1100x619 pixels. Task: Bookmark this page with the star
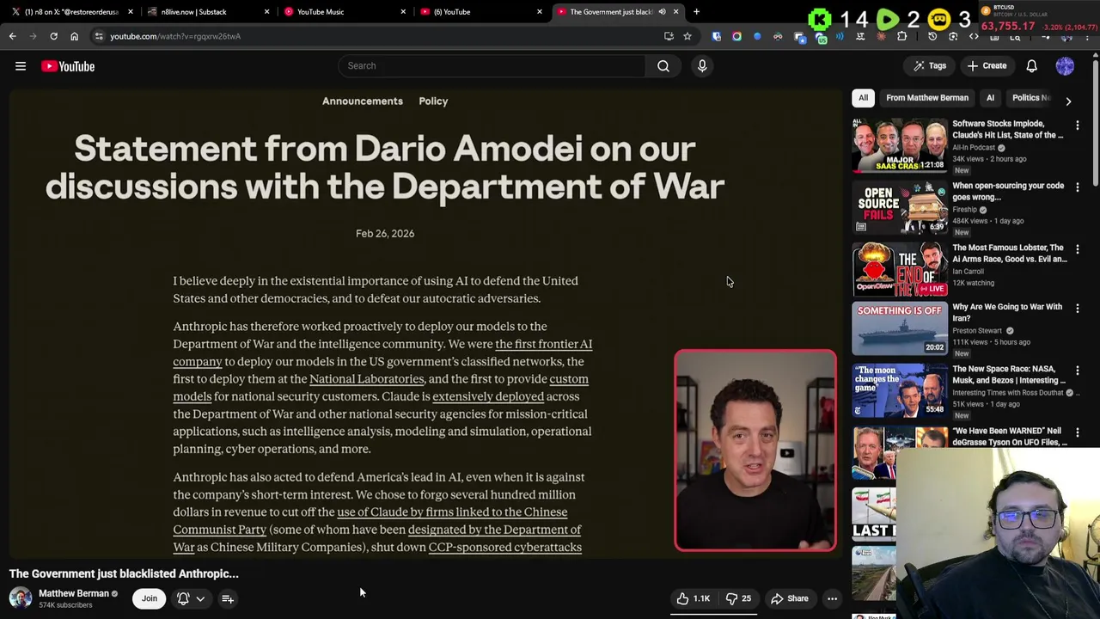(x=687, y=36)
